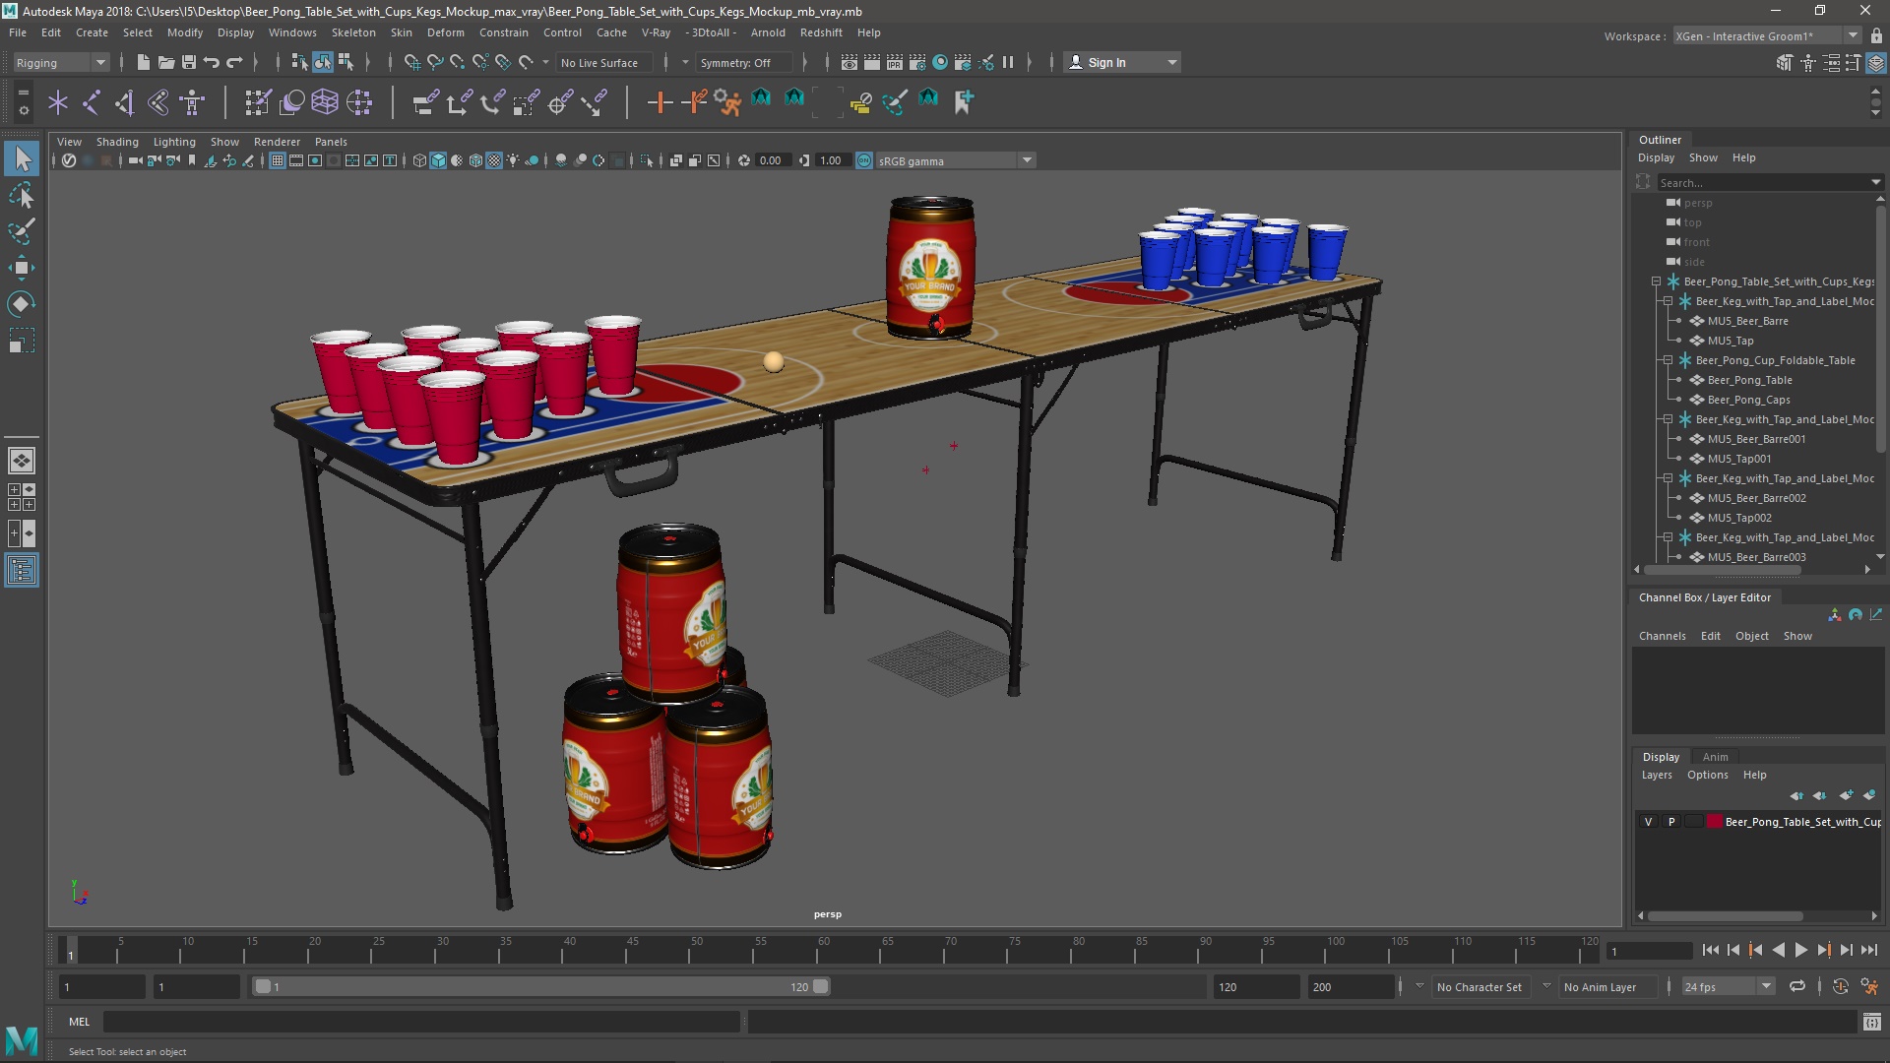Select the Move tool in toolbox

[x=22, y=268]
